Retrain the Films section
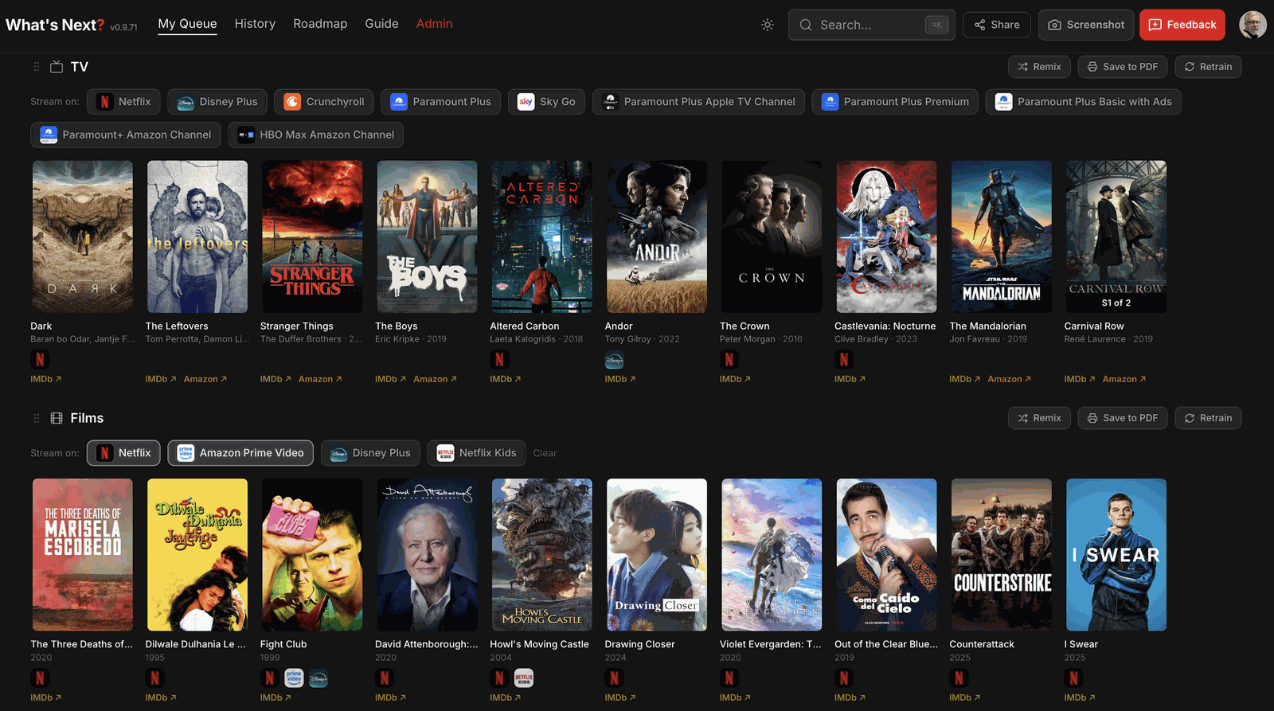This screenshot has height=711, width=1274. (x=1208, y=418)
